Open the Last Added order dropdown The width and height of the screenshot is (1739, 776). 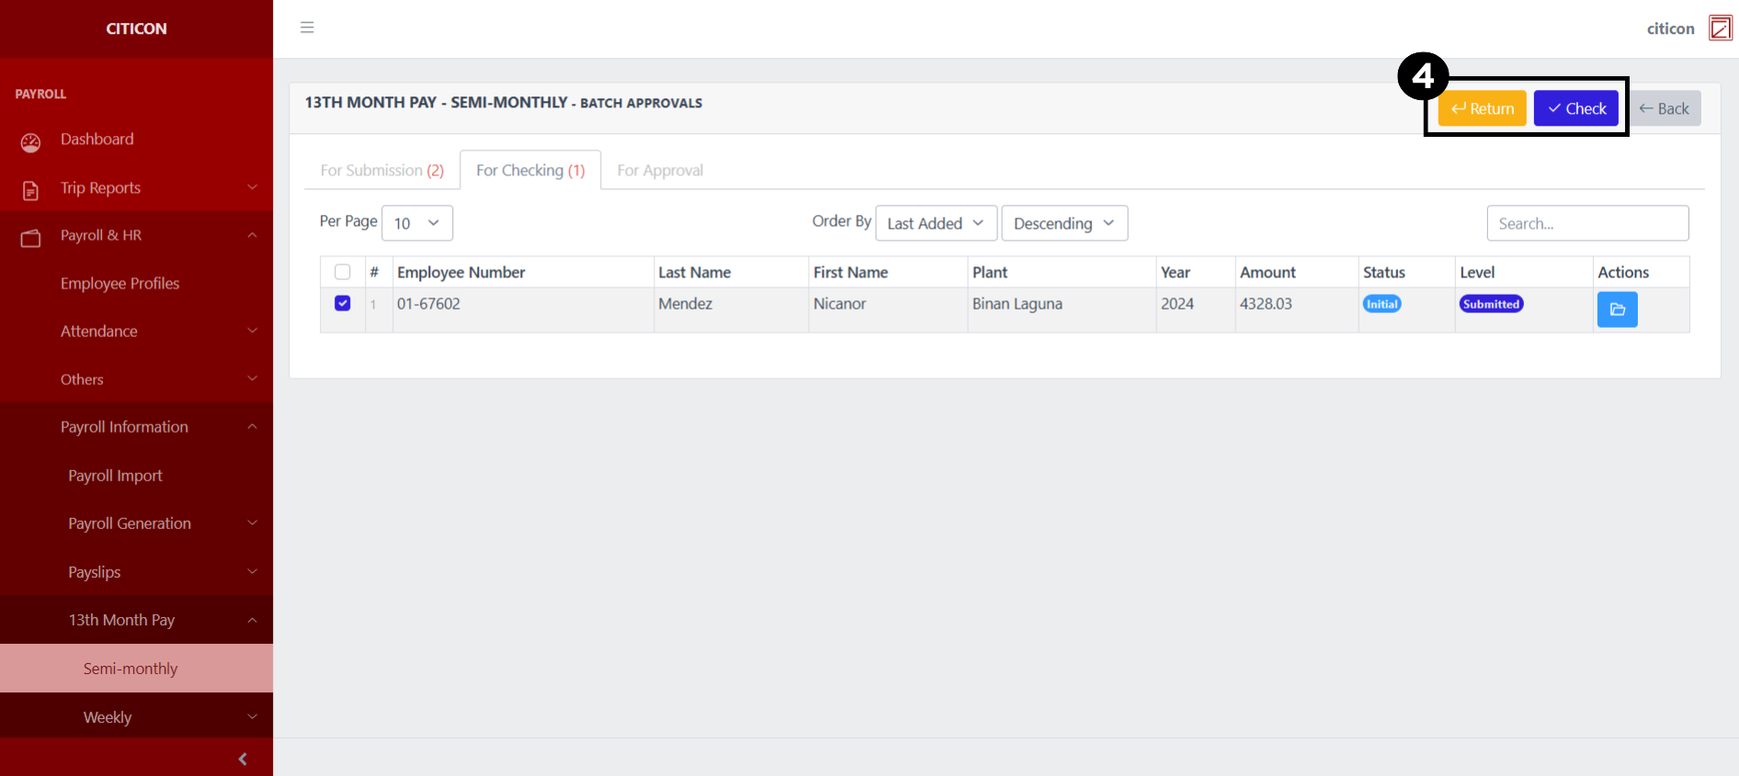[x=935, y=223]
